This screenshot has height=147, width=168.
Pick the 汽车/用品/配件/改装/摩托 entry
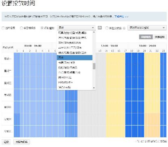pos(75,38)
